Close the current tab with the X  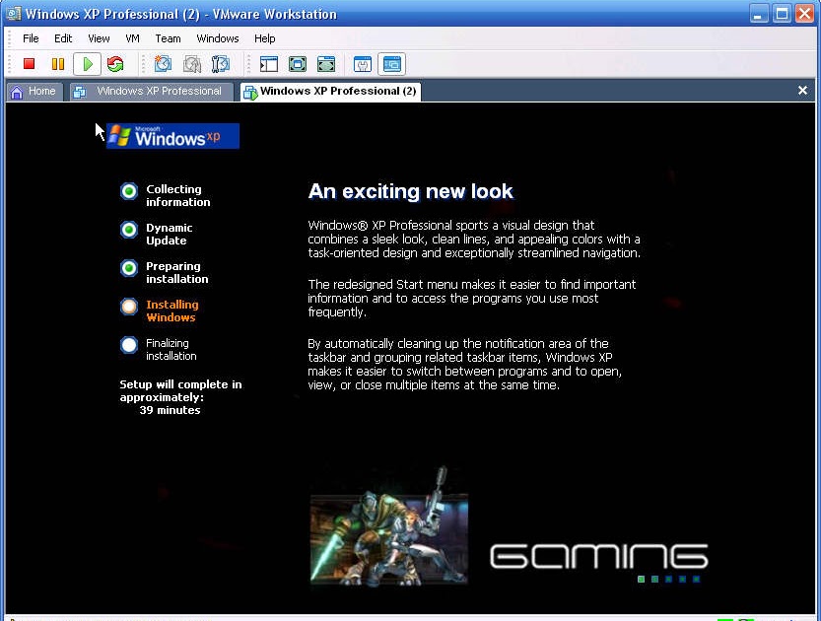point(802,91)
